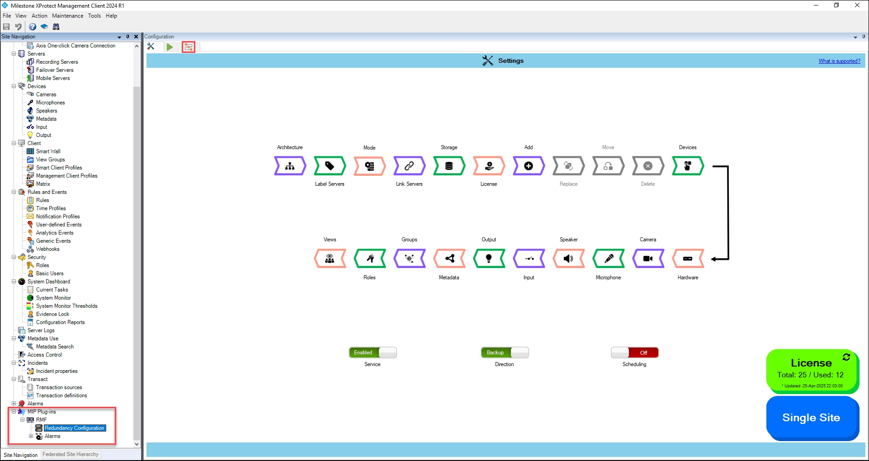Switch to Federated Site Hierarchy tab
The width and height of the screenshot is (869, 461).
coord(71,454)
